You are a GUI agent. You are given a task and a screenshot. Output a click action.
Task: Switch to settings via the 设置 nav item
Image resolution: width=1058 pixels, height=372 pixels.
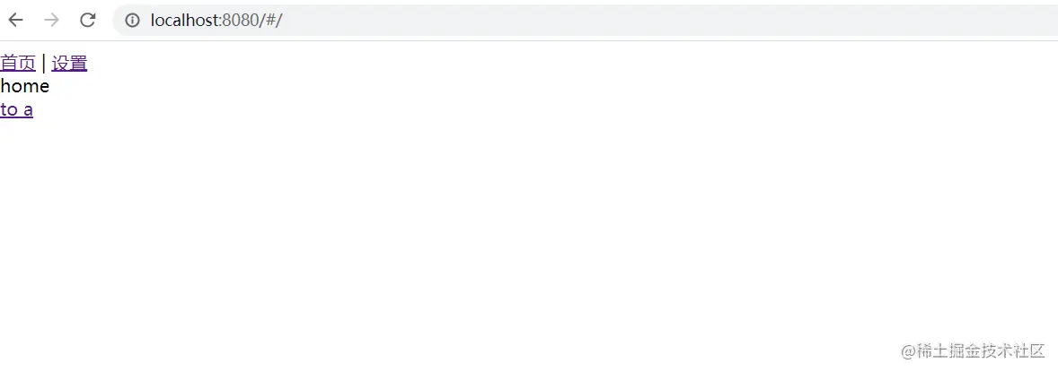[69, 64]
